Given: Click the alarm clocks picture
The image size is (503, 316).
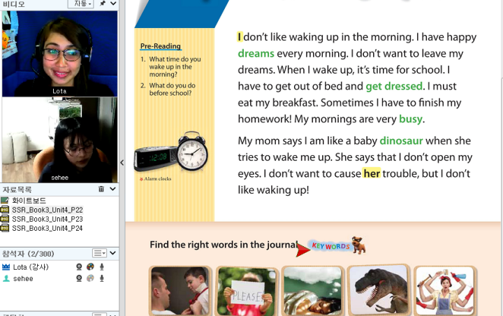Looking at the screenshot, I should pyautogui.click(x=171, y=152).
